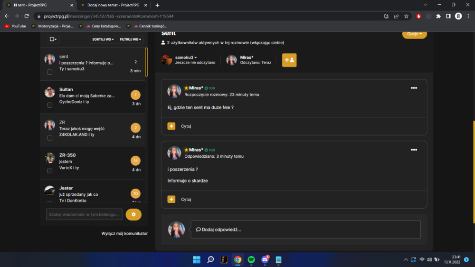Open the Ceny katalogowe bookmark

[x=100, y=26]
